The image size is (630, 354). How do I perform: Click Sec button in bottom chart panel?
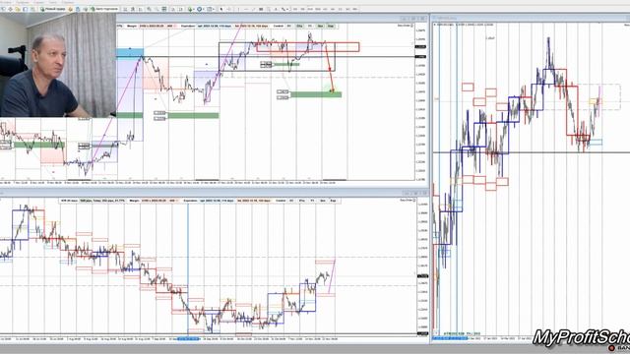[x=323, y=201]
